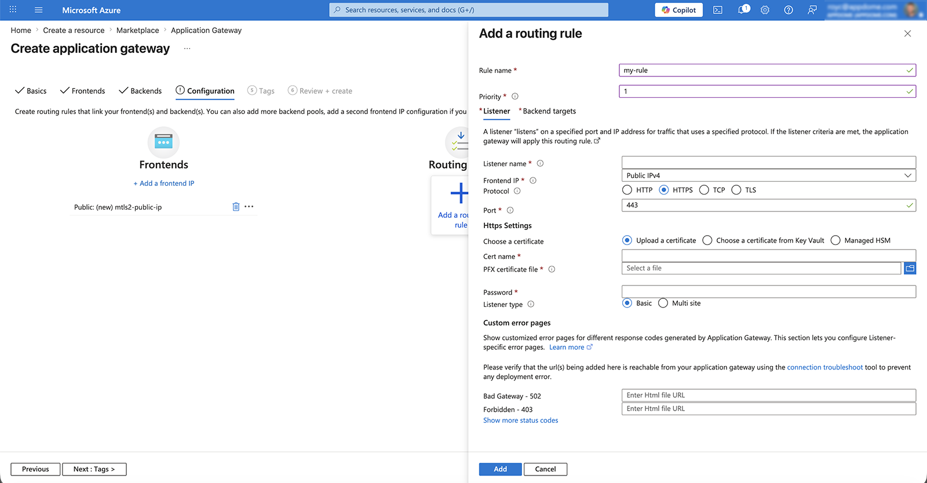Click the account avatar in the top bar
This screenshot has width=927, height=483.
coord(912,10)
